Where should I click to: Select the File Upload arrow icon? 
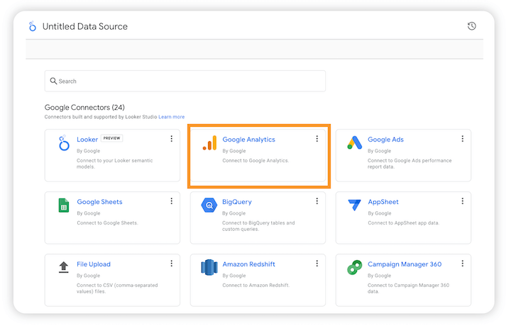(x=63, y=268)
